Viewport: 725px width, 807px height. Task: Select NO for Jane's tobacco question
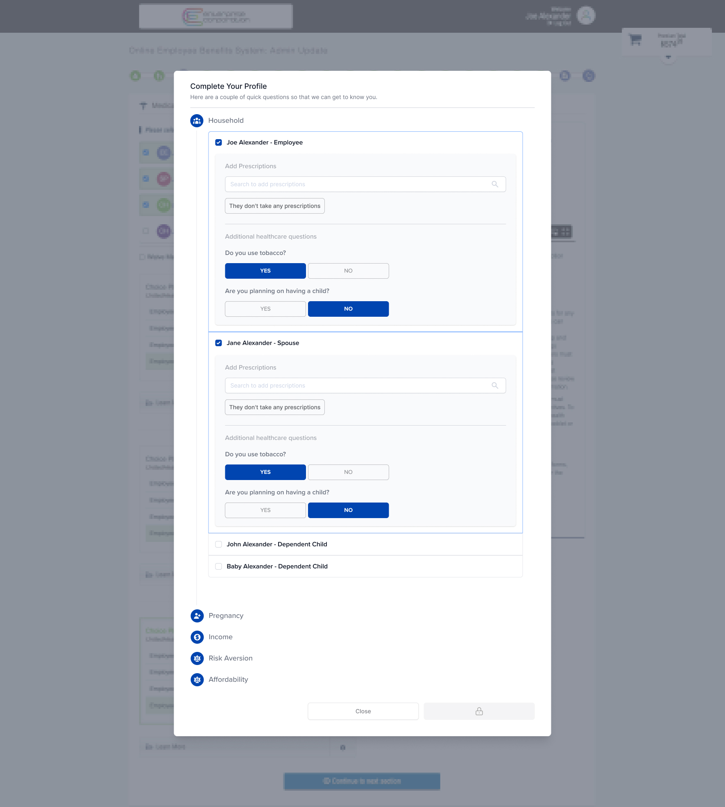[x=348, y=472]
